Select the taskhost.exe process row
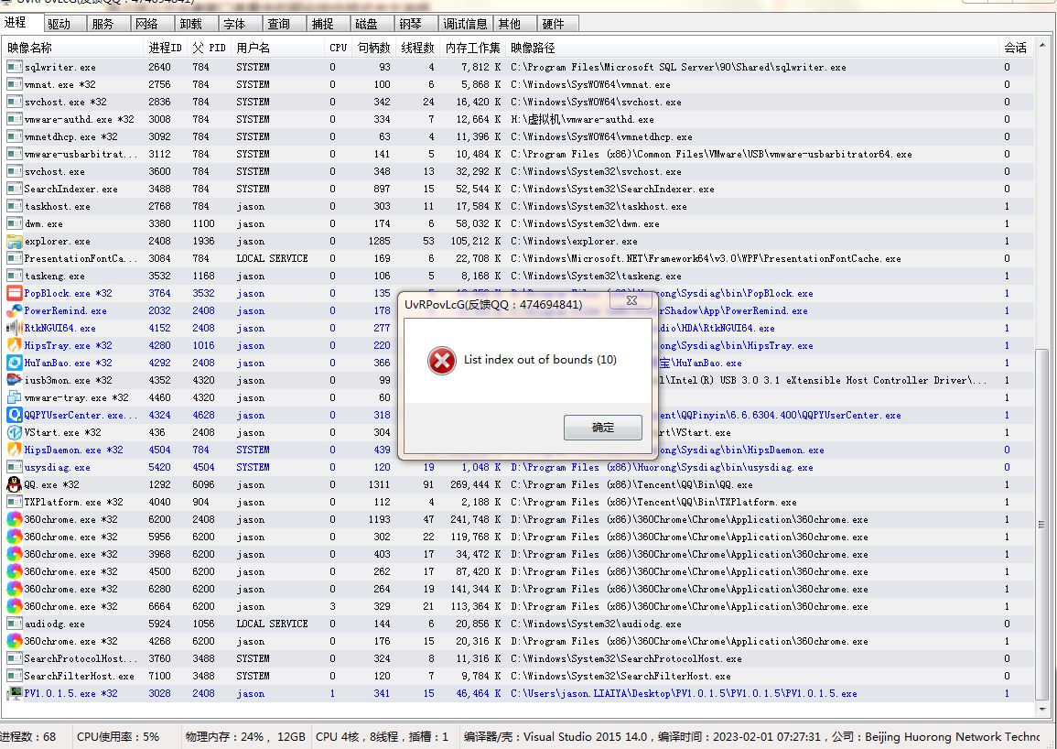The width and height of the screenshot is (1057, 749). (x=517, y=207)
